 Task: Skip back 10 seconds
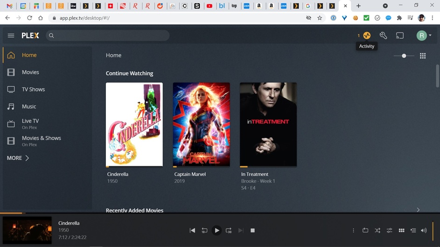coord(204,231)
